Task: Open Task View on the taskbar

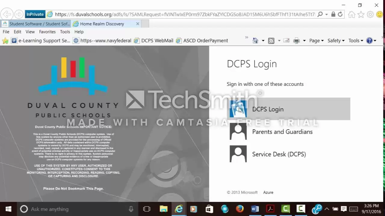Action: 147,209
